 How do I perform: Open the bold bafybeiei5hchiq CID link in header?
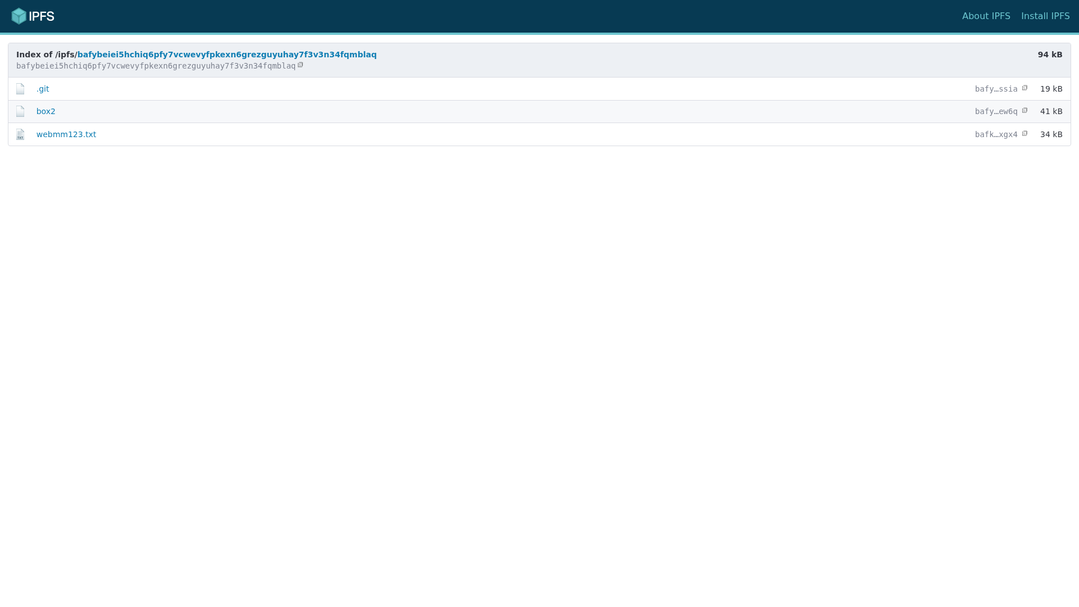[227, 55]
